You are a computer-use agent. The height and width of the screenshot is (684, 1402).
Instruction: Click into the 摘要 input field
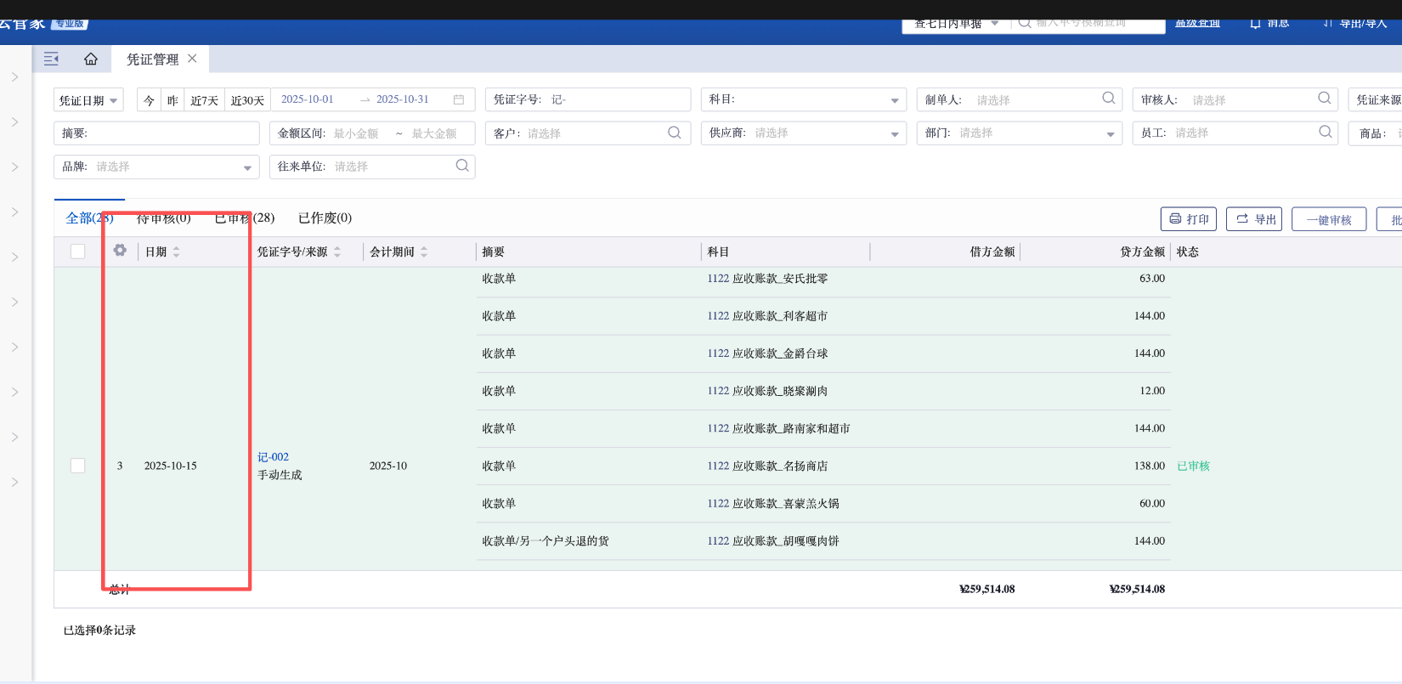(x=170, y=133)
